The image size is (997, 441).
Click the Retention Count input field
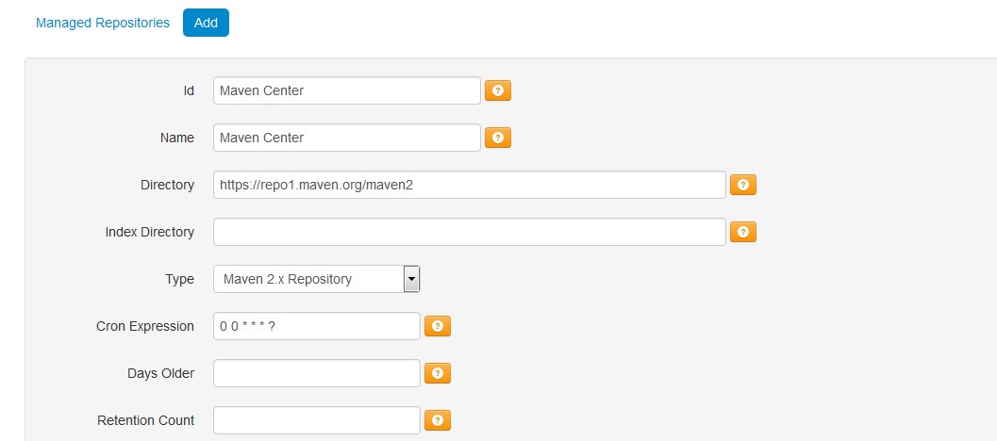[317, 420]
